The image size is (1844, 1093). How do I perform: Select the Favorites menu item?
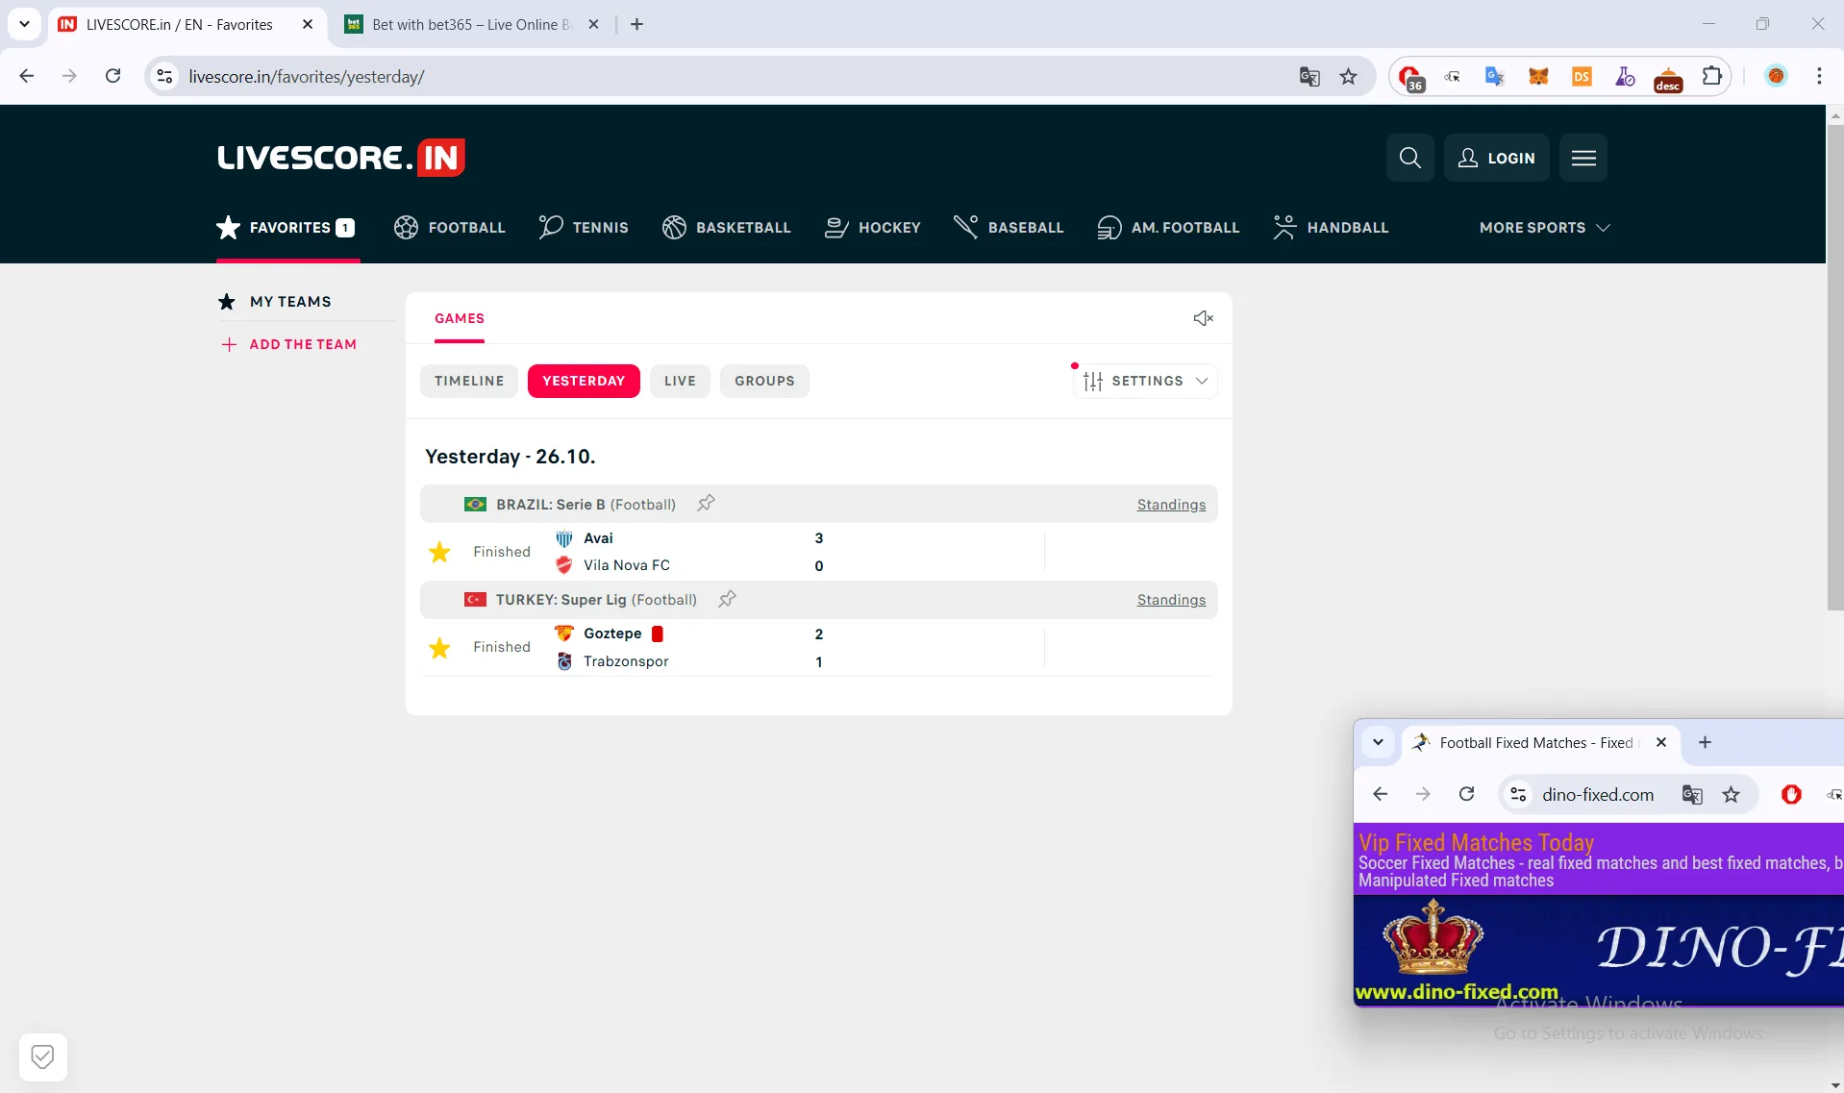[287, 228]
